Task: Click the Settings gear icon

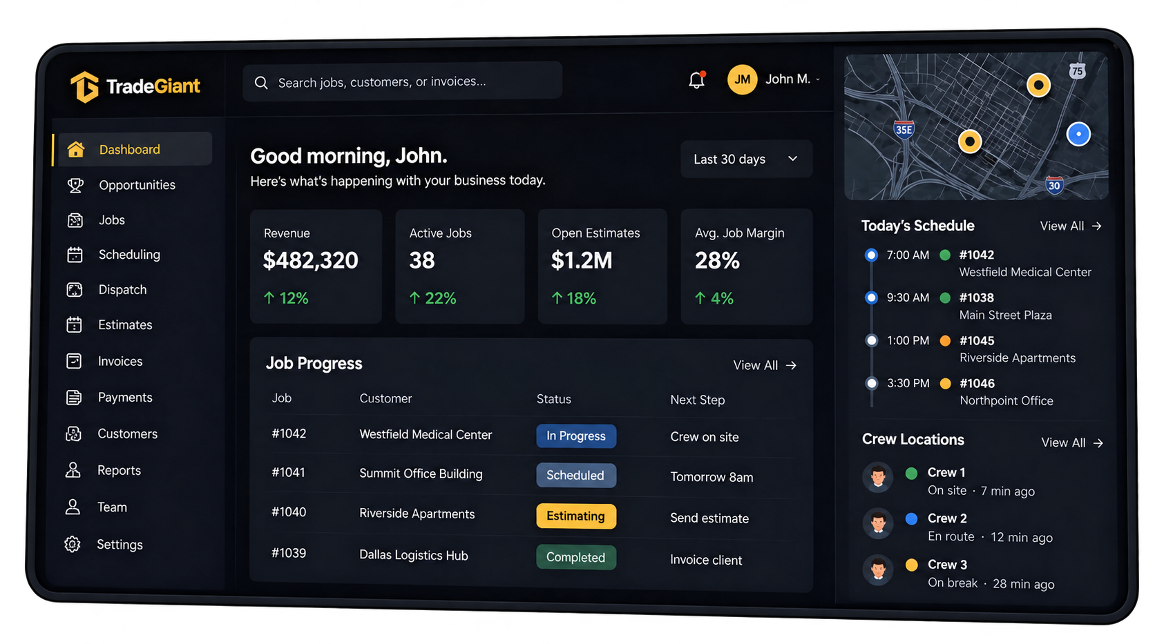Action: [x=73, y=545]
